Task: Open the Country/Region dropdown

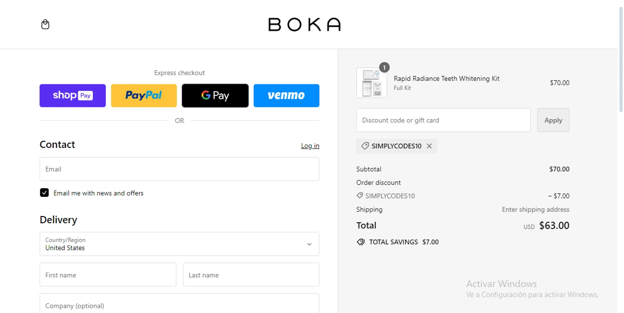Action: 179,244
